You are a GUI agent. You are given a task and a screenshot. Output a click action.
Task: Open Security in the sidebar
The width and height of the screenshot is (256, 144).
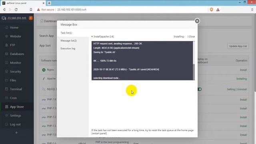(x=15, y=72)
